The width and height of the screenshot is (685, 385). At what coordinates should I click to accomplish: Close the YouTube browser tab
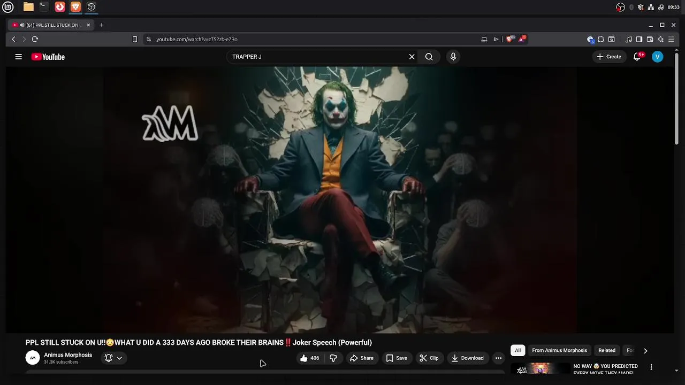tap(88, 25)
